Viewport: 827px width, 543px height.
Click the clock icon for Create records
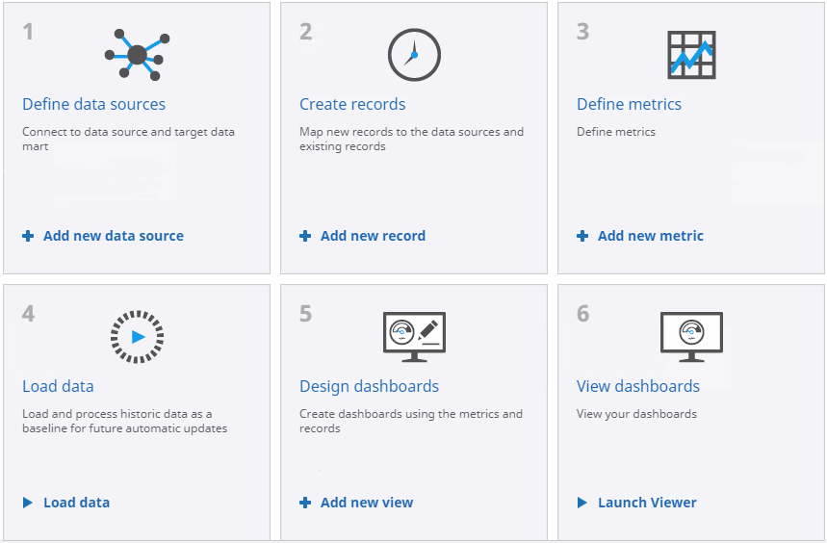click(414, 55)
